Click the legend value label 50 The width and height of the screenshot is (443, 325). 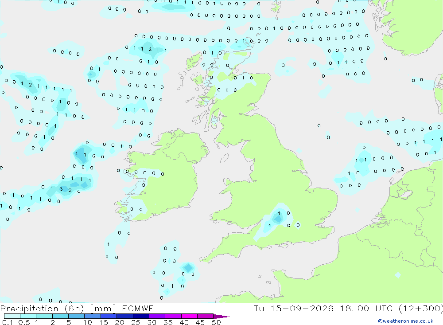pos(216,322)
